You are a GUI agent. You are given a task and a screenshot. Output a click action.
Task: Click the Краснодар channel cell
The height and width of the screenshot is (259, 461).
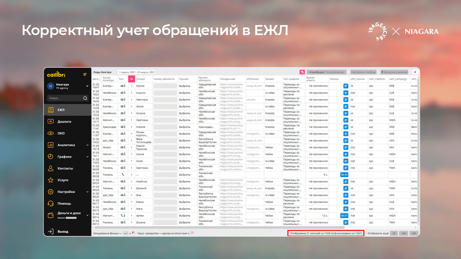110,127
